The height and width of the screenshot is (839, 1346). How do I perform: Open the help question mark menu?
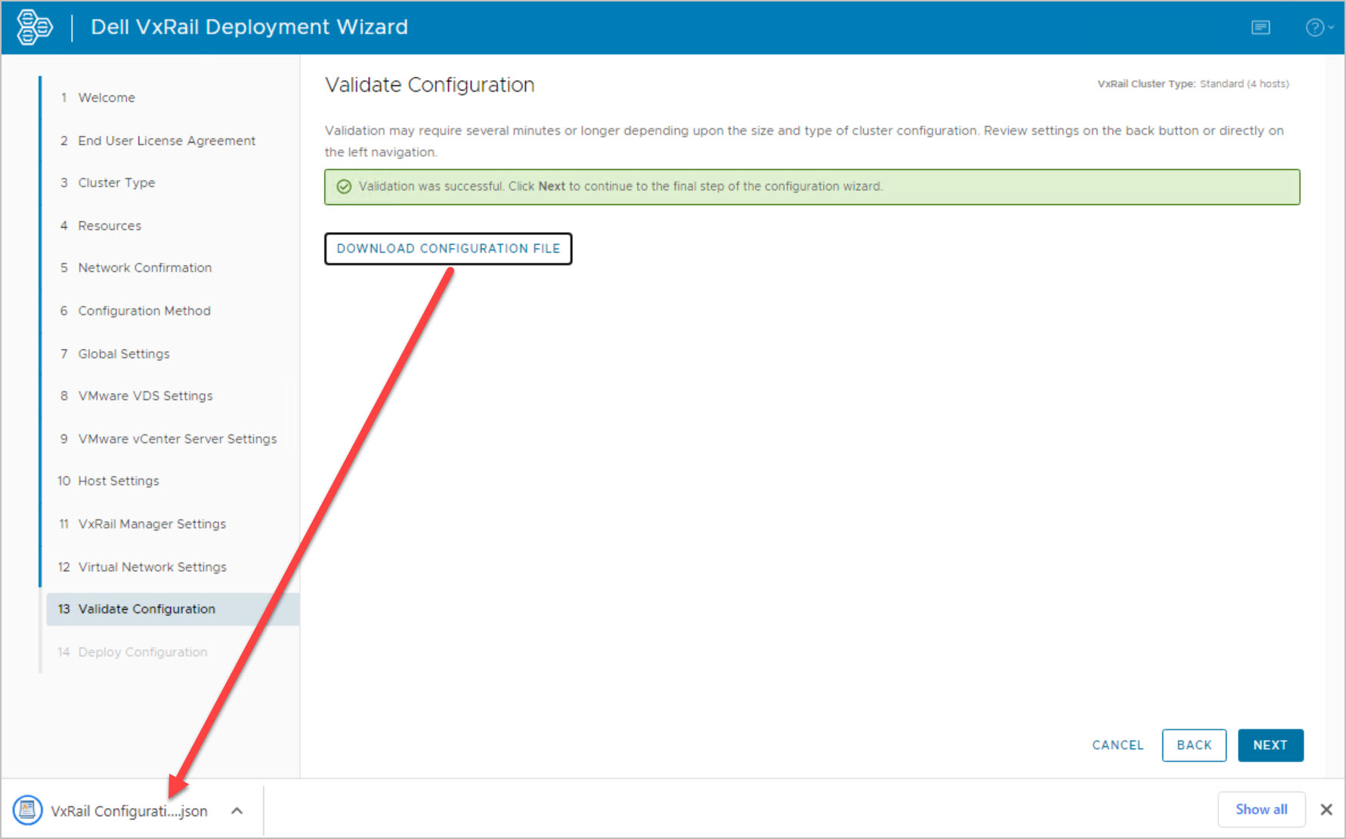[1319, 28]
